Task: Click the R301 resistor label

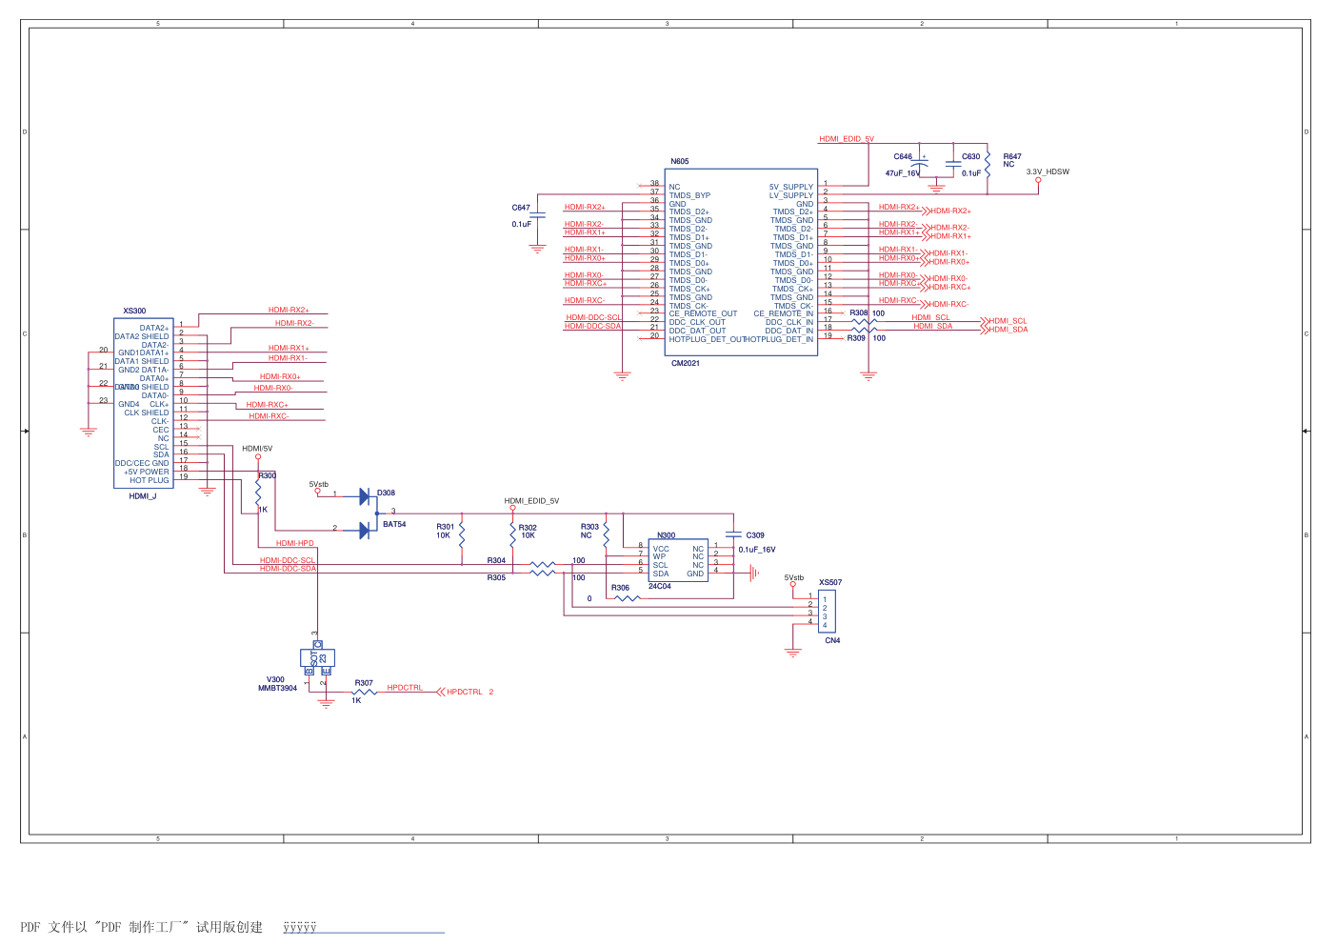Action: tap(446, 527)
